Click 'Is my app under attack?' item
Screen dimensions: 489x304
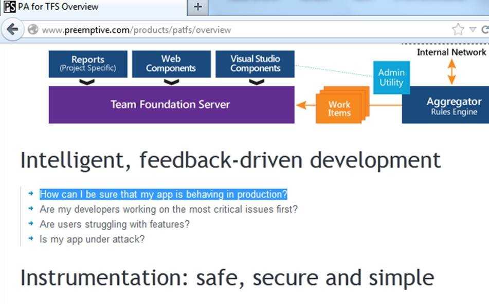click(92, 239)
